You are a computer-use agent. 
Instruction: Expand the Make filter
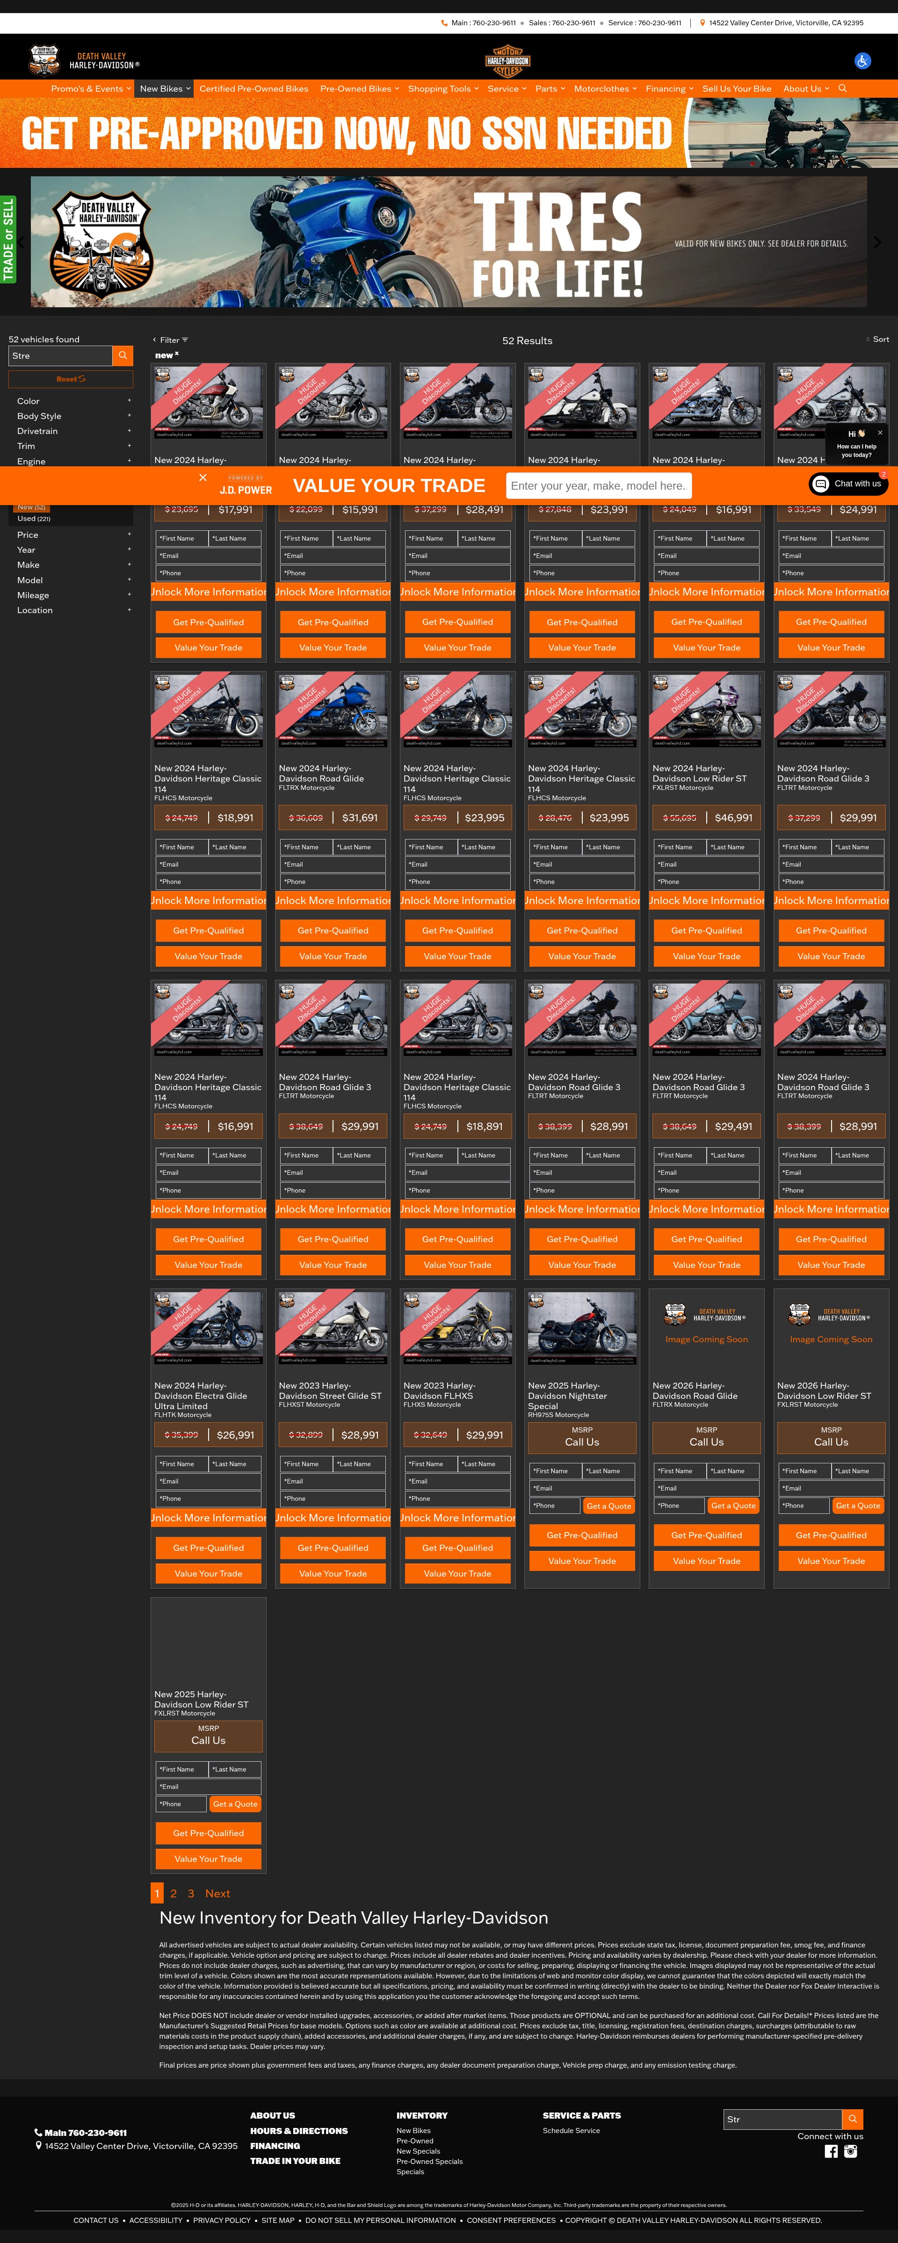pos(73,565)
